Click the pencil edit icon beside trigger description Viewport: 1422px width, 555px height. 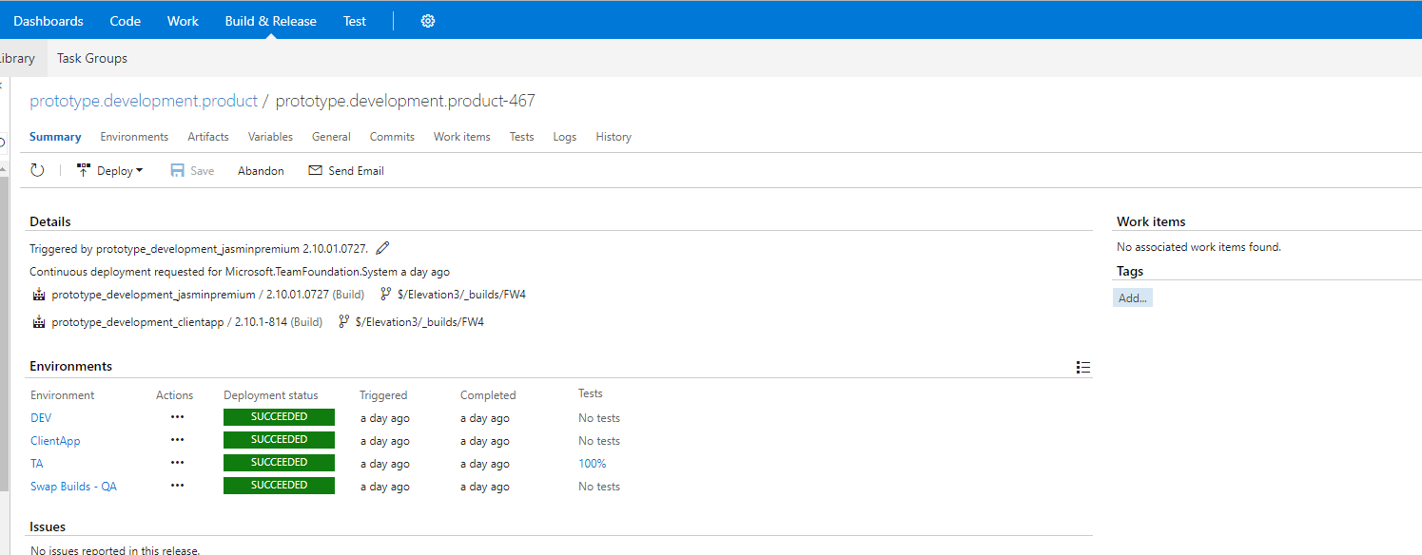pos(382,248)
